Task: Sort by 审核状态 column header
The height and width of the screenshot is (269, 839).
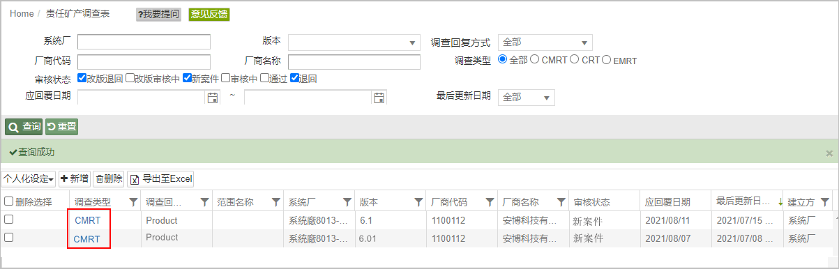Action: point(591,202)
